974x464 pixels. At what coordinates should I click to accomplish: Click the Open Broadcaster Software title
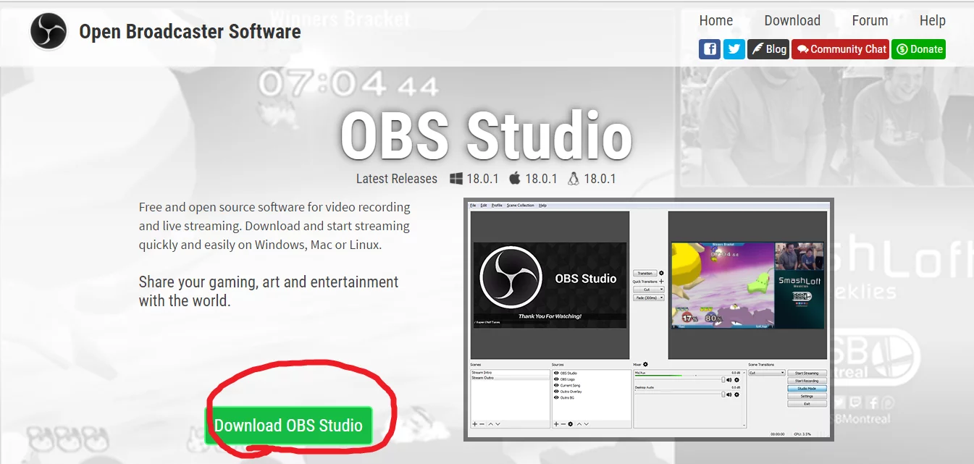point(190,32)
